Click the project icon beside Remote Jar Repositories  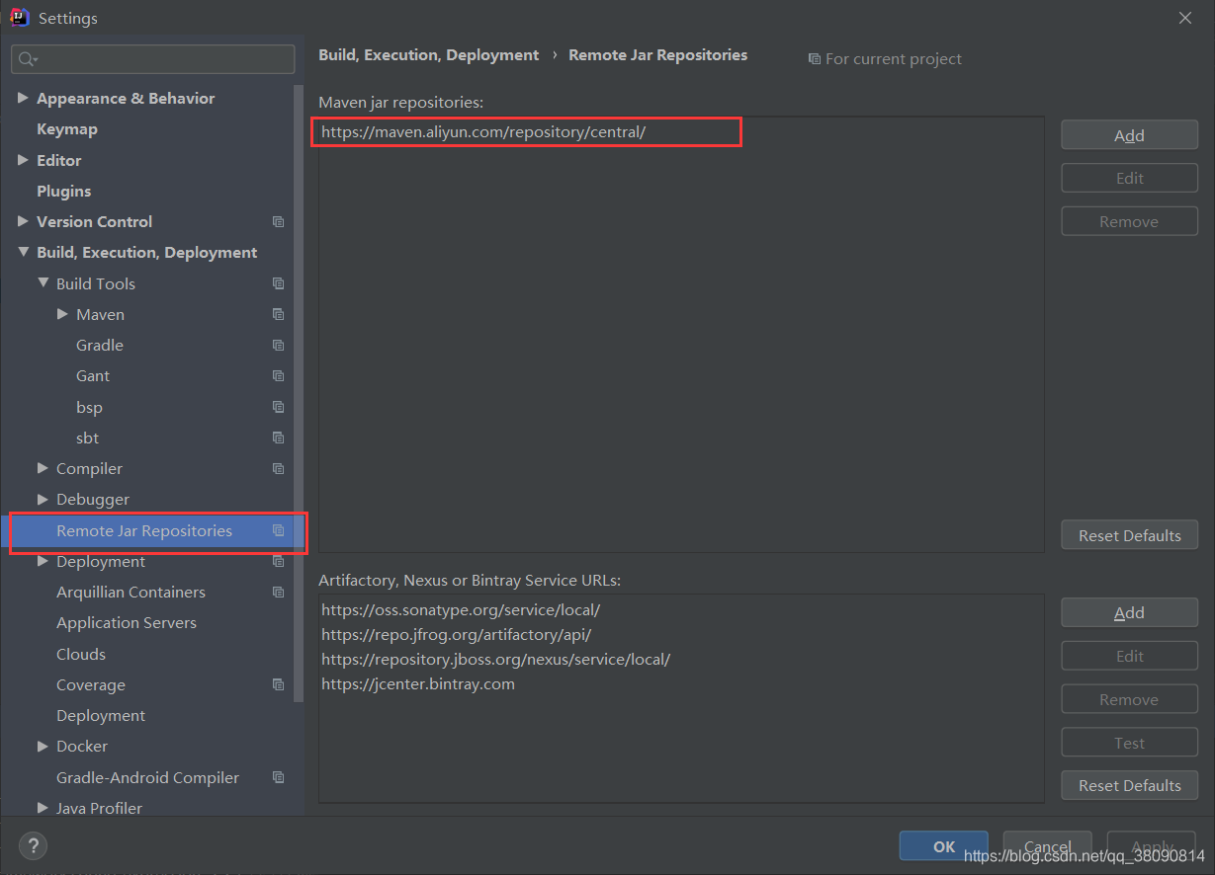click(x=278, y=530)
